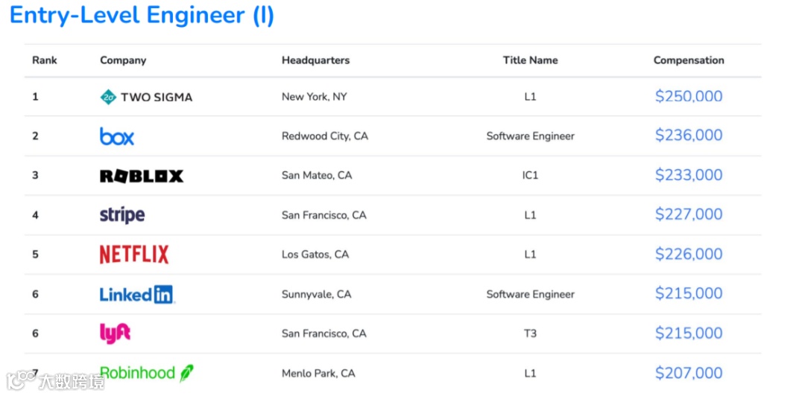Viewport: 805px width, 396px height.
Task: Click the Box logo
Action: [117, 136]
